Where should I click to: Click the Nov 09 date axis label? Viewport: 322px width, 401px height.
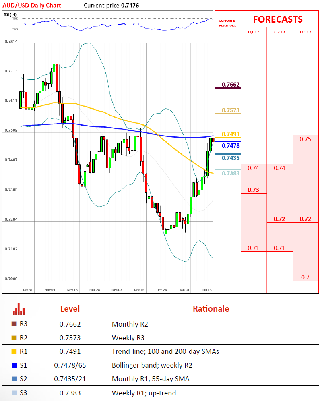pos(50,290)
